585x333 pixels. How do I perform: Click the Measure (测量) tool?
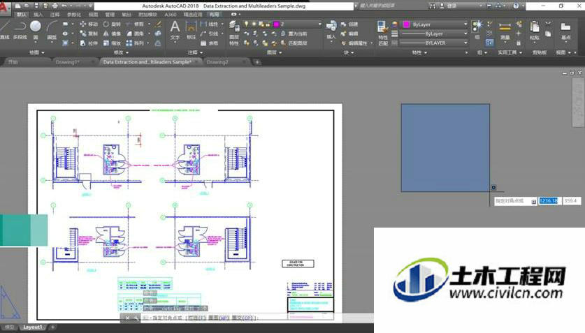coord(505,31)
